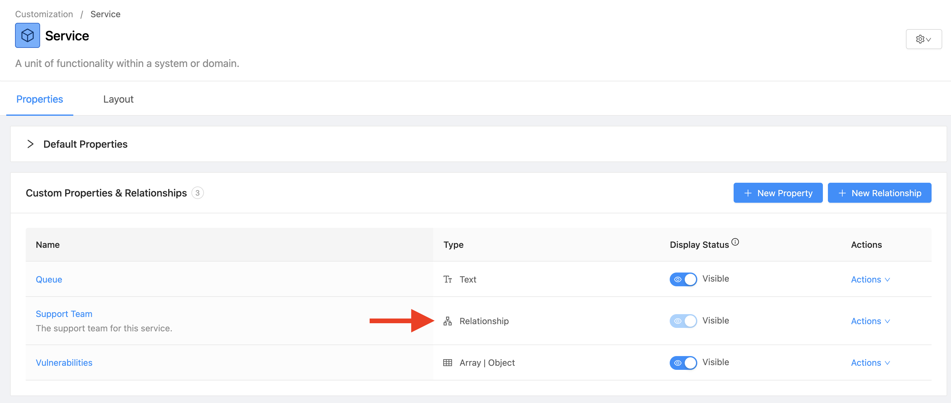Image resolution: width=951 pixels, height=403 pixels.
Task: Go to Customization breadcrumb
Action: [x=44, y=14]
